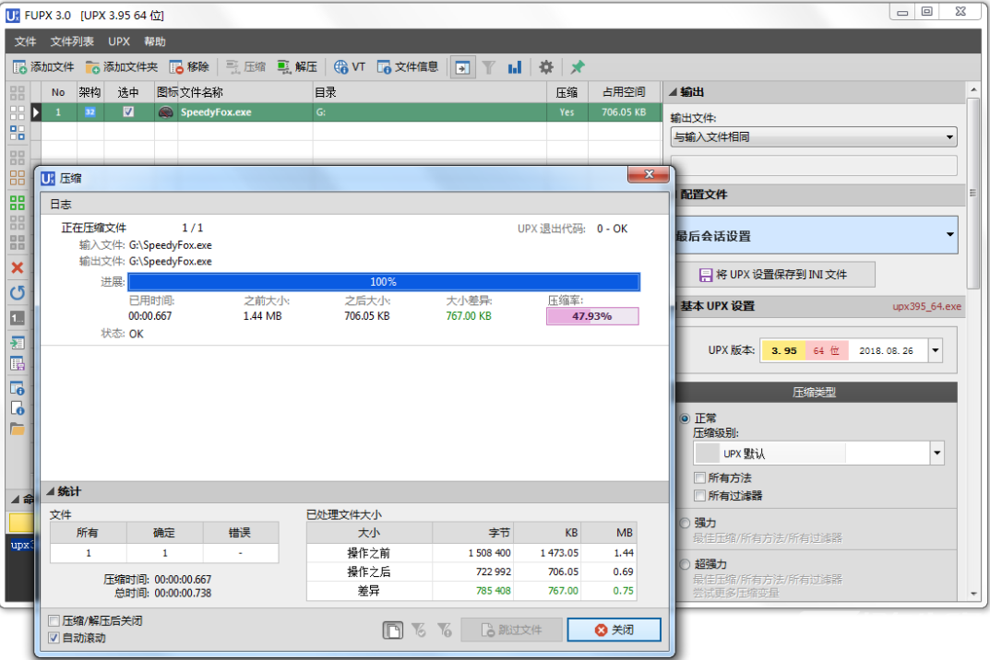The width and height of the screenshot is (990, 660).
Task: Click the green pin toolbar icon
Action: click(x=577, y=67)
